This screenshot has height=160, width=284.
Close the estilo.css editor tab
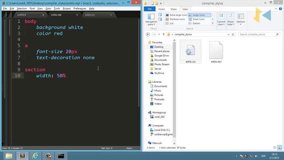(111, 15)
